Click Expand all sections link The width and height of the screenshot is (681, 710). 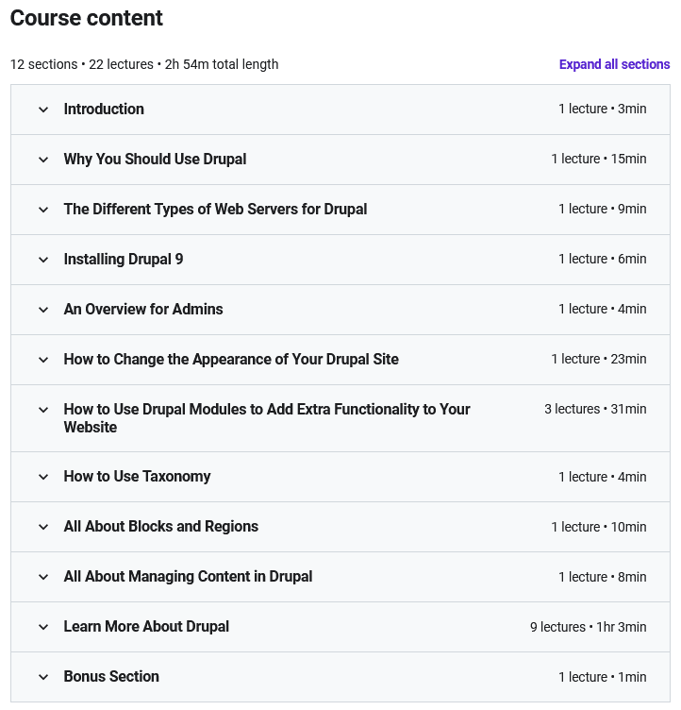pyautogui.click(x=614, y=64)
